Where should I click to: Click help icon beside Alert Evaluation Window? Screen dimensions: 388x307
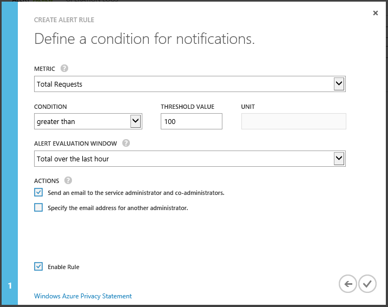[x=126, y=143]
